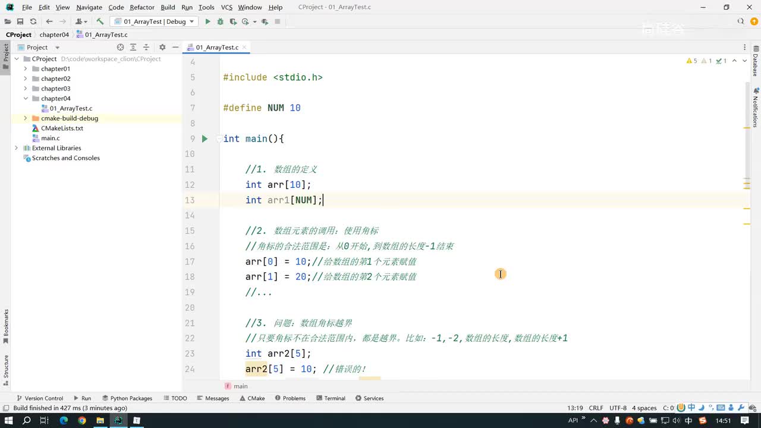Open the Version Control tool window
This screenshot has width=761, height=428.
click(x=39, y=398)
